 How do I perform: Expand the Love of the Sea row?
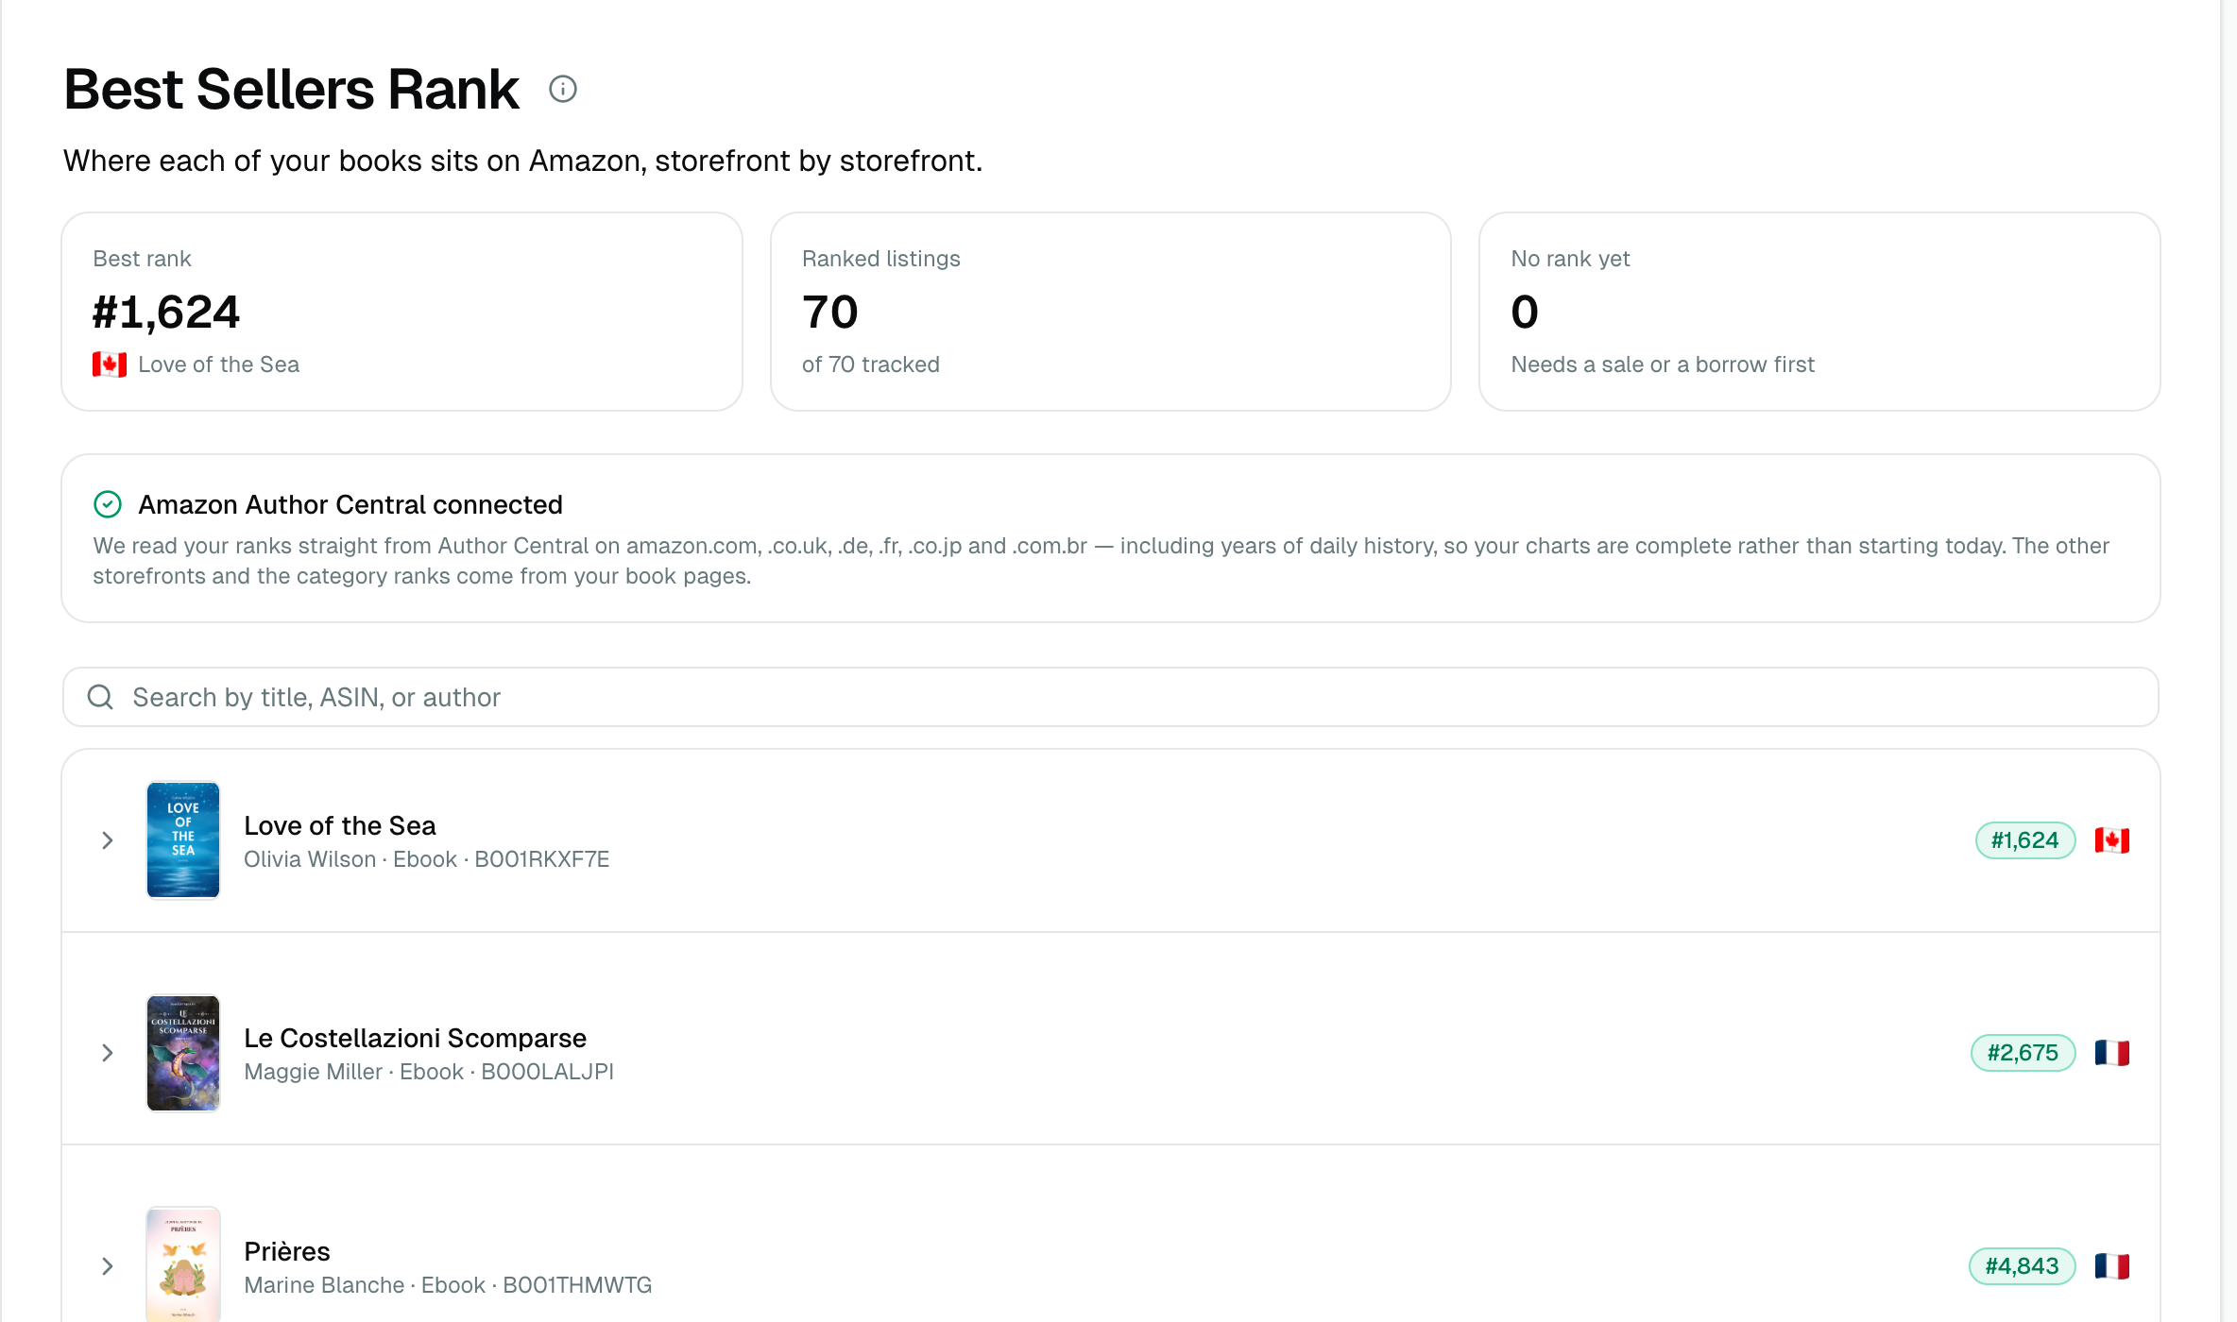[x=108, y=840]
